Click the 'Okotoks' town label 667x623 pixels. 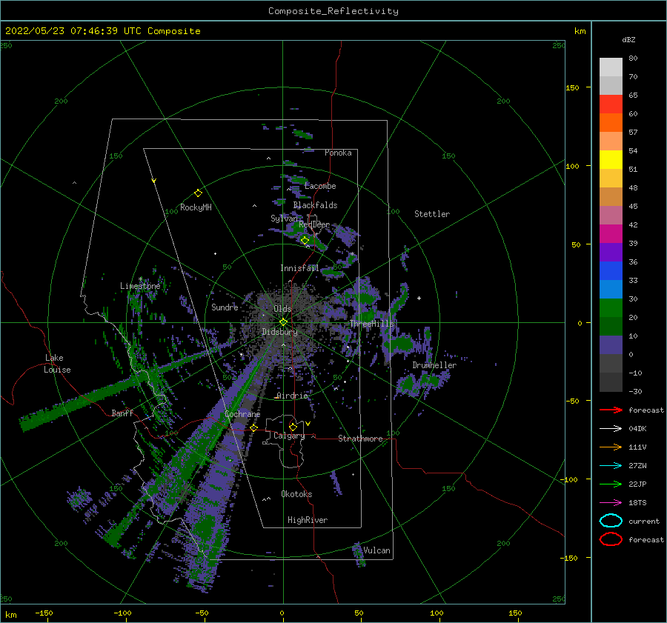tap(296, 494)
